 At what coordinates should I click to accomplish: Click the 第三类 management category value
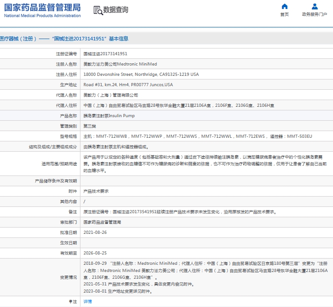[89, 126]
